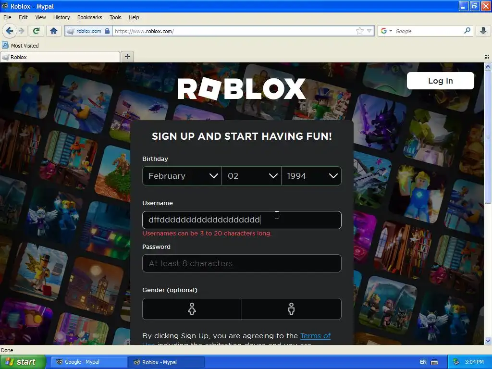
Task: Click the list all tabs icon
Action: tap(487, 57)
